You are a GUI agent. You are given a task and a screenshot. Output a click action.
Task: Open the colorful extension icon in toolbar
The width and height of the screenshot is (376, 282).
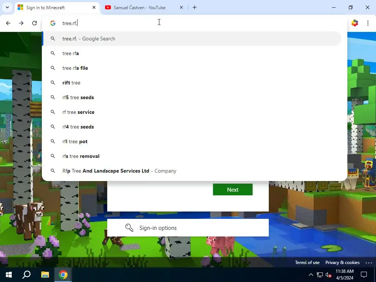tap(355, 23)
